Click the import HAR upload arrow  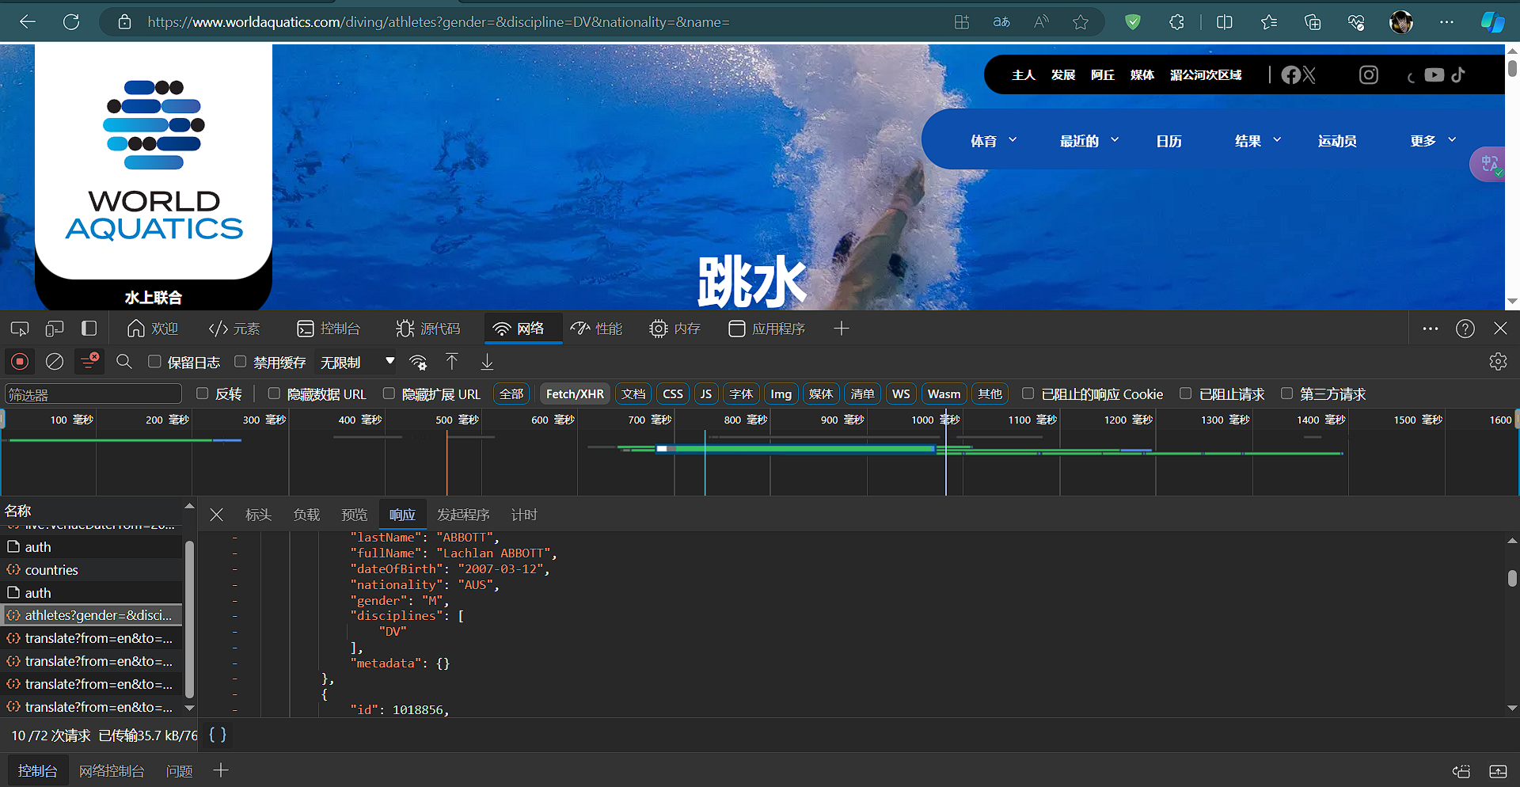pyautogui.click(x=452, y=362)
